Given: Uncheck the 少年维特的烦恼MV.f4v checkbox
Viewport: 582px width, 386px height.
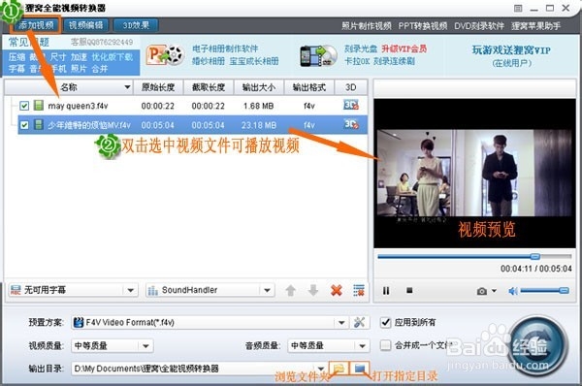Looking at the screenshot, I should 24,125.
